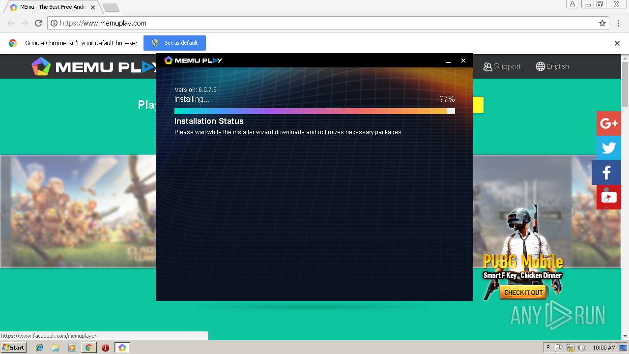This screenshot has width=629, height=354.
Task: Go back in Chrome
Action: pyautogui.click(x=11, y=23)
